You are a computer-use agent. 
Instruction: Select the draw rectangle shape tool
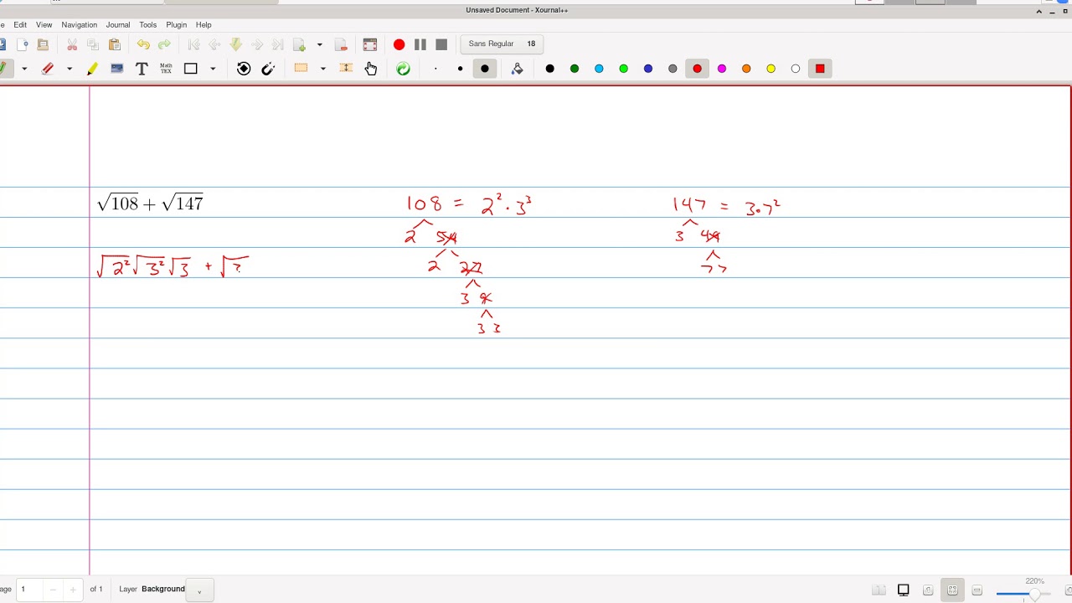191,69
